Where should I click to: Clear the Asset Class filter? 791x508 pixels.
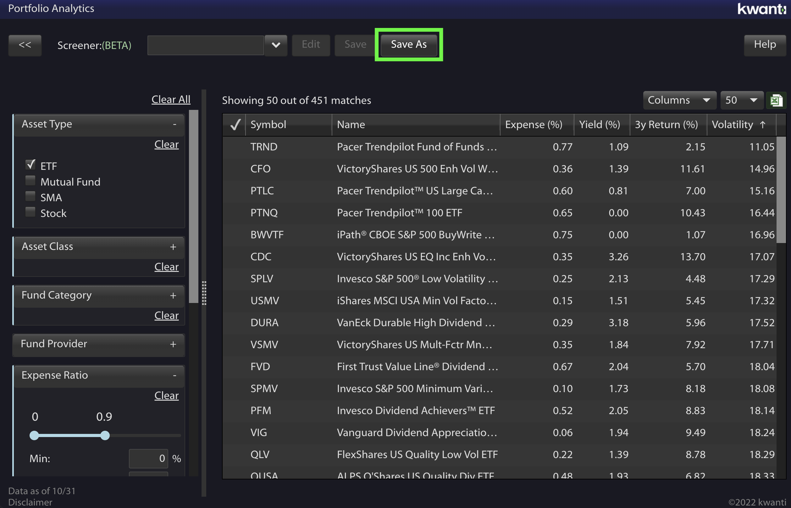point(166,267)
